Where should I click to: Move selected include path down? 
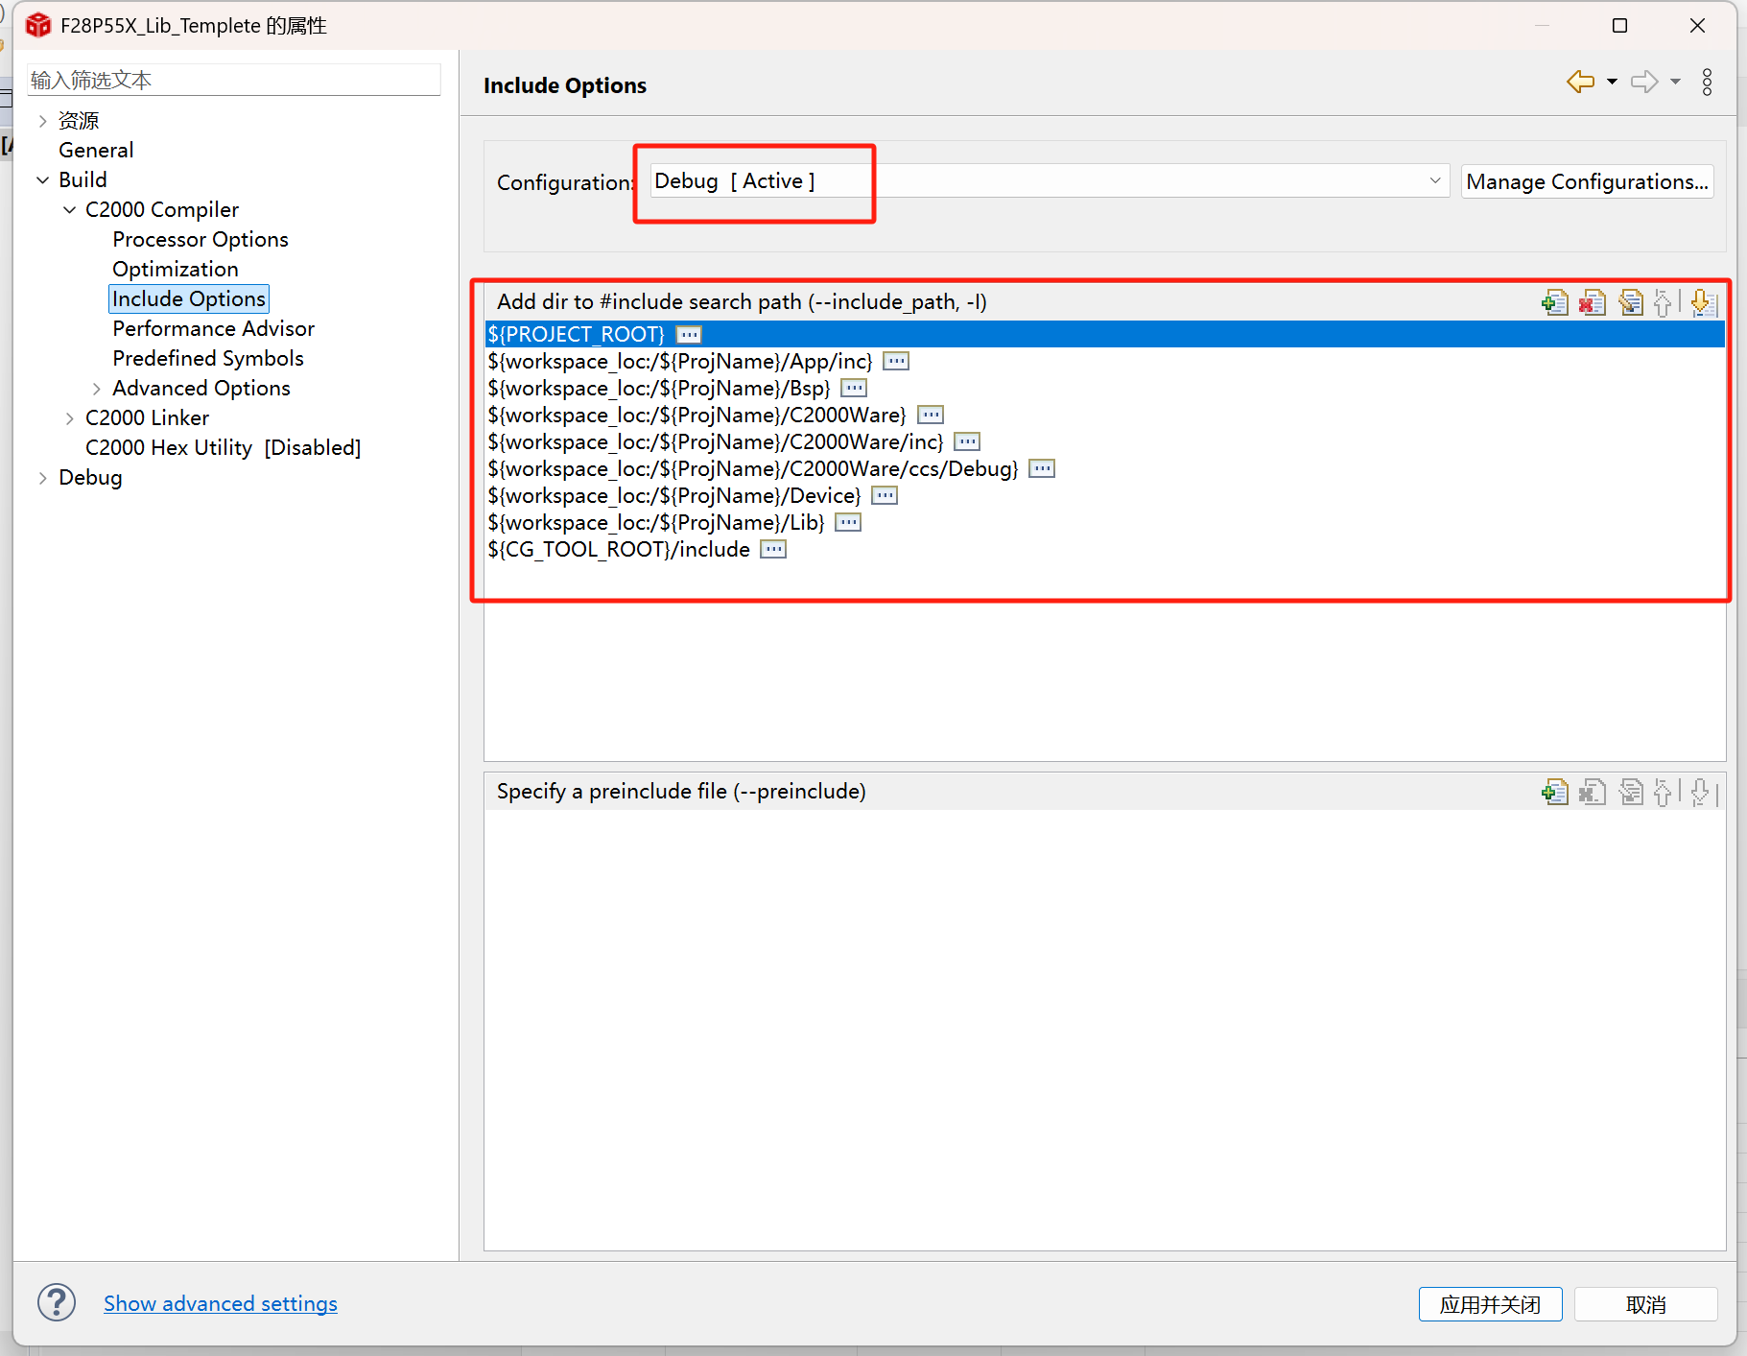tap(1703, 303)
